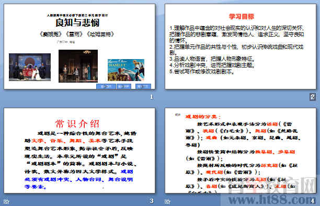320x206 pixels.
Task: Click animation star icon under slide 4
Action: pyautogui.click(x=167, y=201)
